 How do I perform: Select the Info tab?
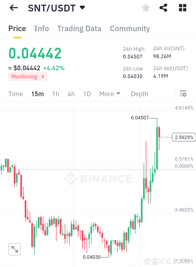coord(41,28)
